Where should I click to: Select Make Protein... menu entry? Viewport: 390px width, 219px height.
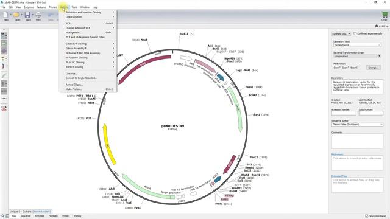tap(88, 89)
